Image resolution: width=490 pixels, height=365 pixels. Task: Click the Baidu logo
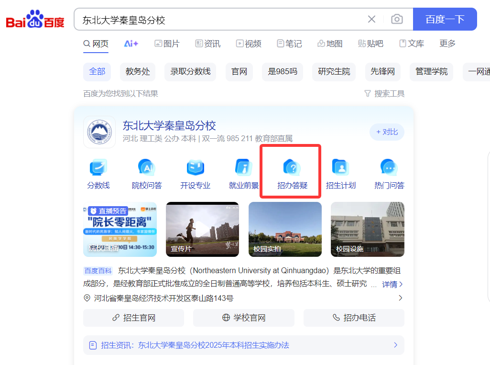pos(35,20)
